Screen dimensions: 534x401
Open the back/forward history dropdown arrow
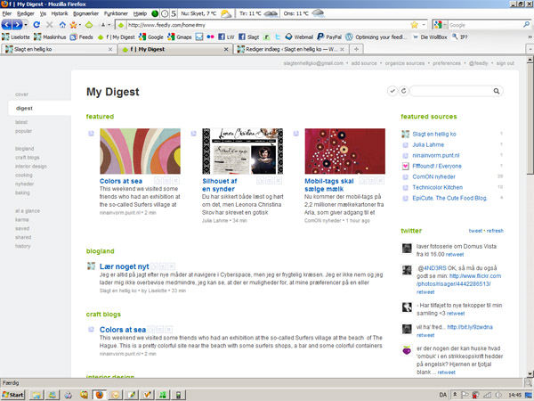pos(26,25)
